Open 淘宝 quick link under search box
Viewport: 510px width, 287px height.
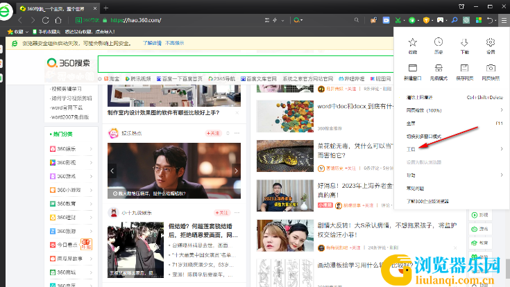(112, 78)
